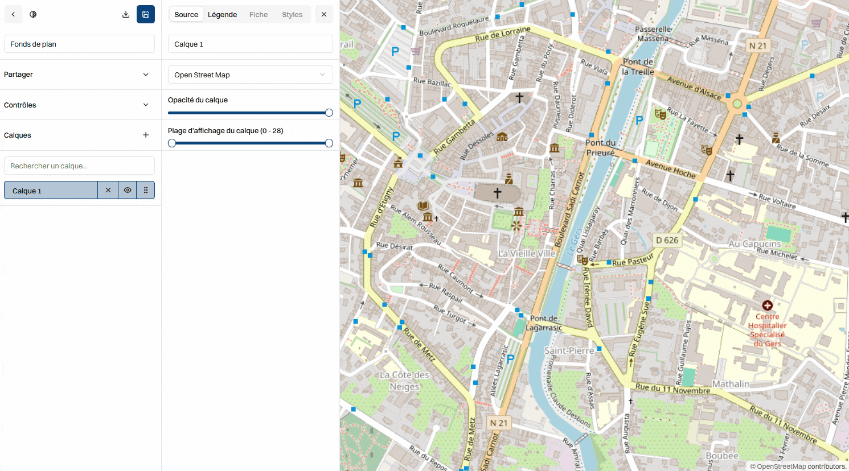
Task: Open the Open Street Map source dropdown
Action: 250,75
